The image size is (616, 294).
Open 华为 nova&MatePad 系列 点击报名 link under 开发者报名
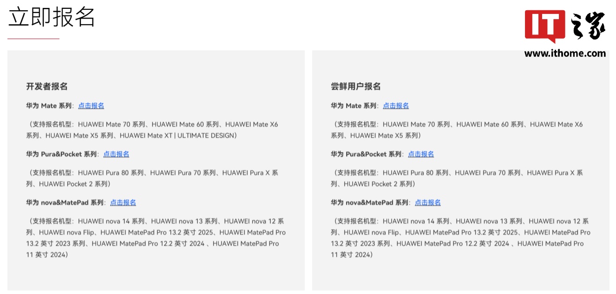click(x=123, y=203)
